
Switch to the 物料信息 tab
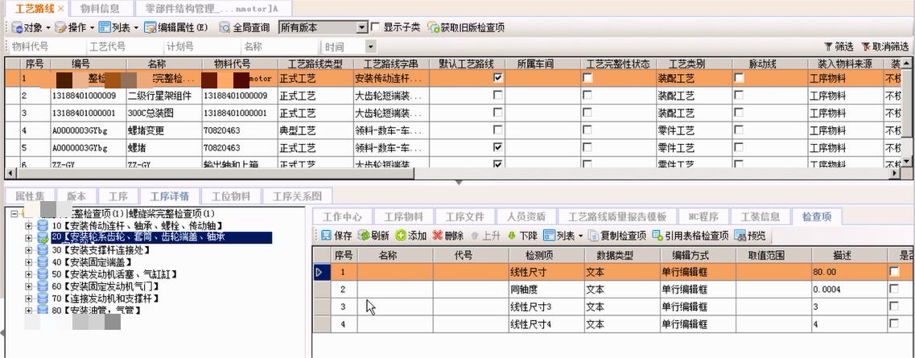coord(100,9)
